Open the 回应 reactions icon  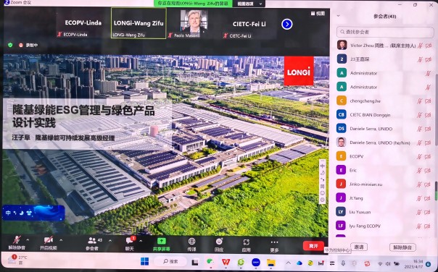pos(219,242)
